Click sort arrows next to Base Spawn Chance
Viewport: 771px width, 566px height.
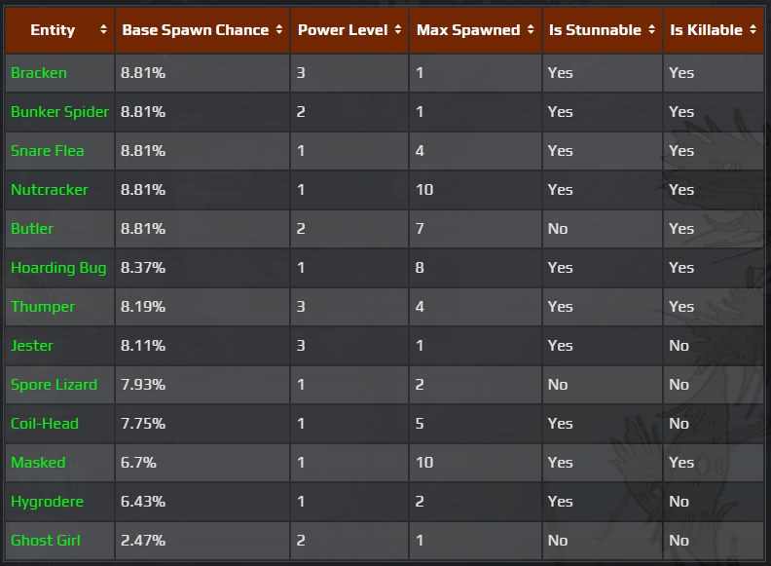coord(279,30)
